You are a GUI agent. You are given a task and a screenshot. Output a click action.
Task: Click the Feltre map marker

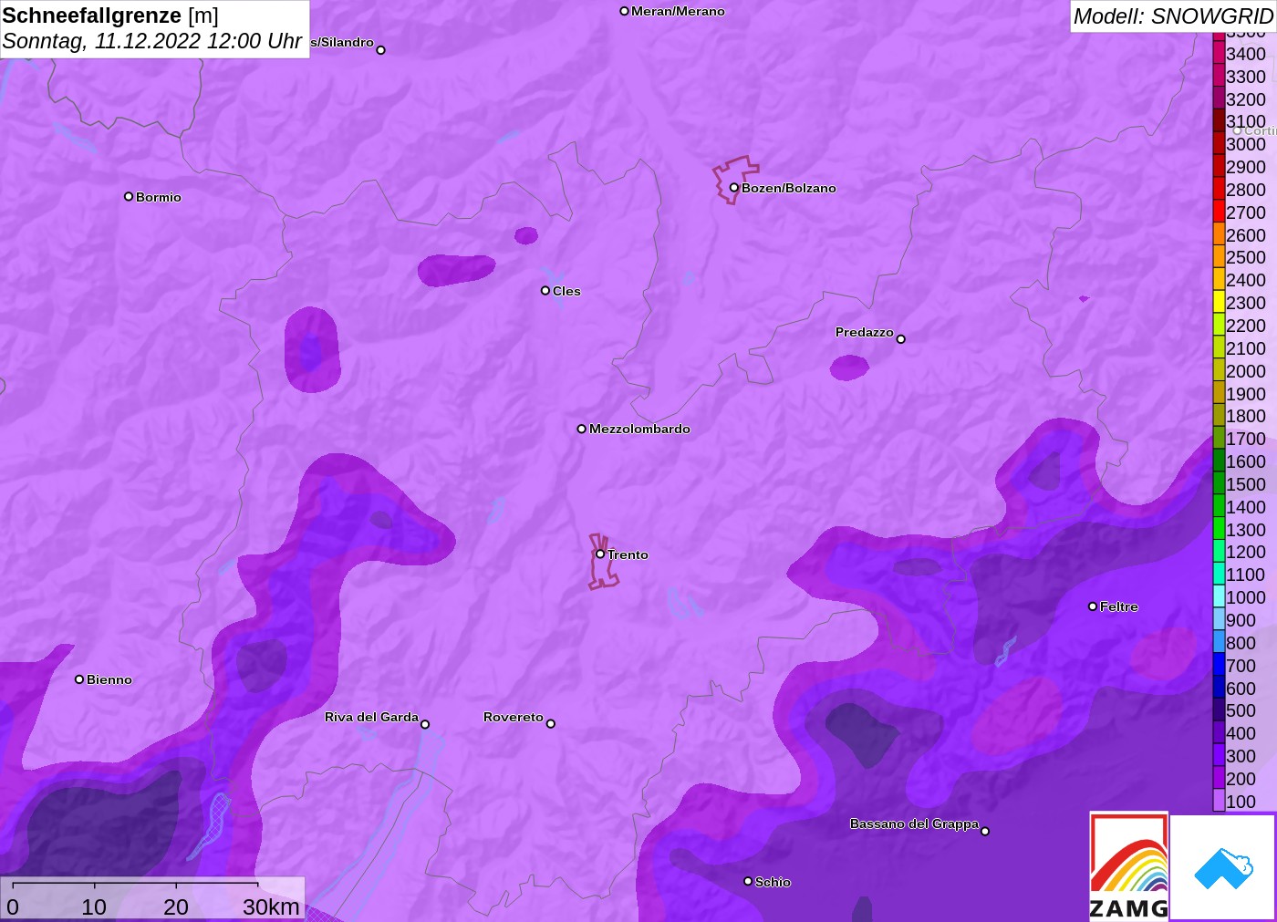1093,606
